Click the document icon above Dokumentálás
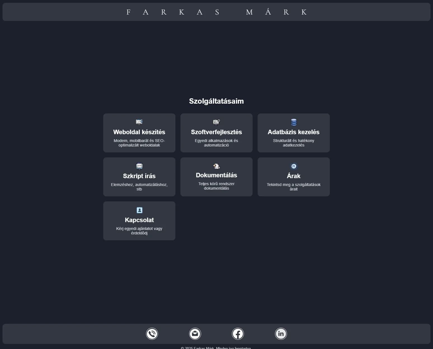Image resolution: width=433 pixels, height=349 pixels. point(216,166)
